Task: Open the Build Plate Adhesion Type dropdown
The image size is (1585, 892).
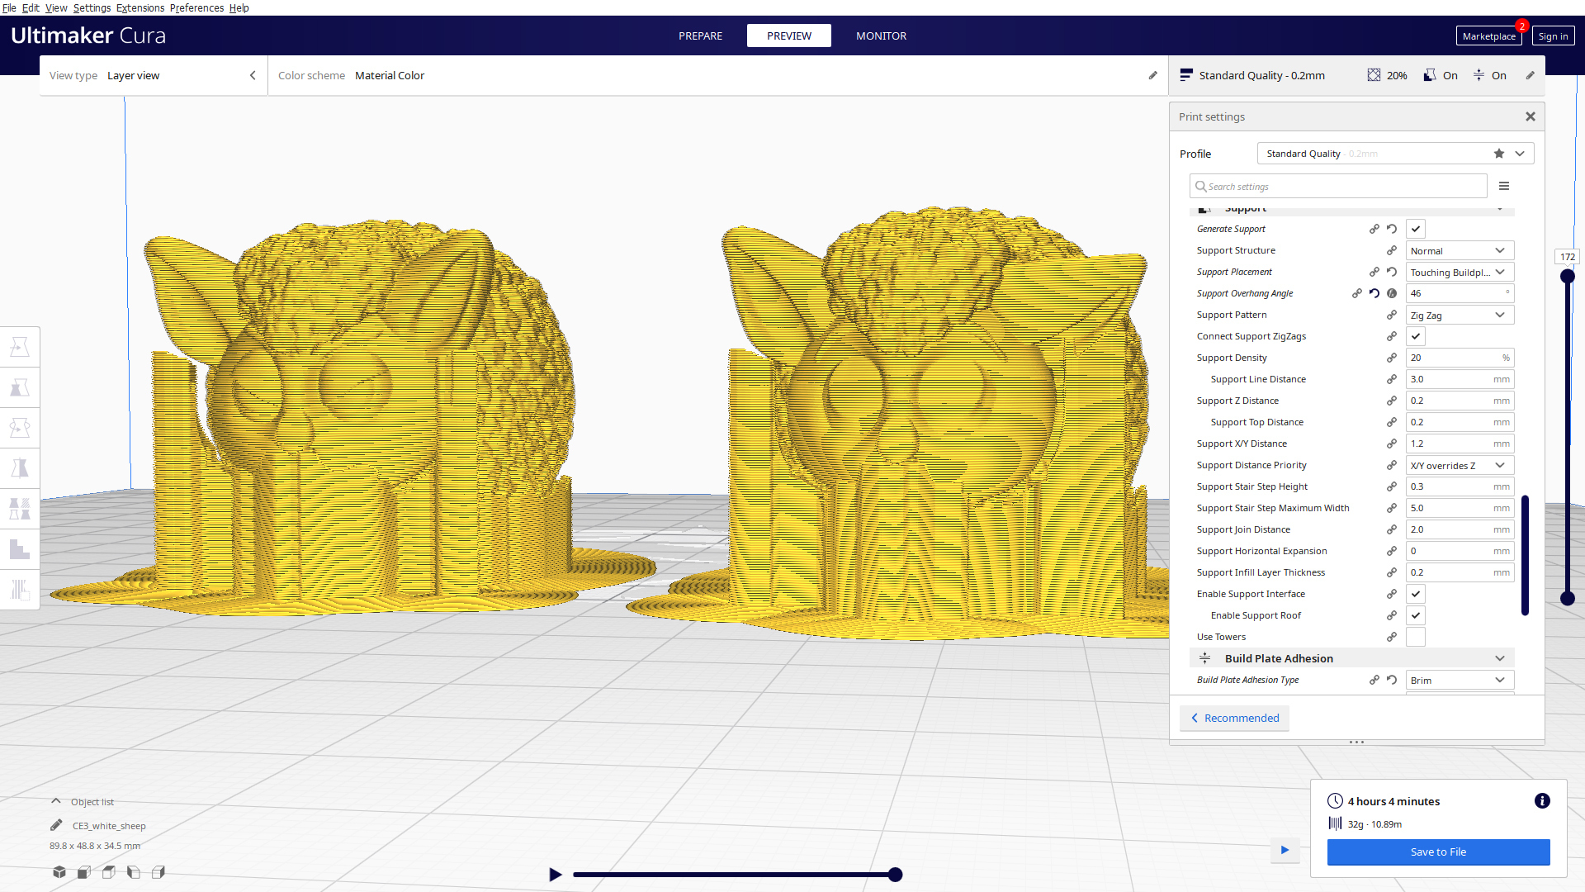Action: 1460,680
